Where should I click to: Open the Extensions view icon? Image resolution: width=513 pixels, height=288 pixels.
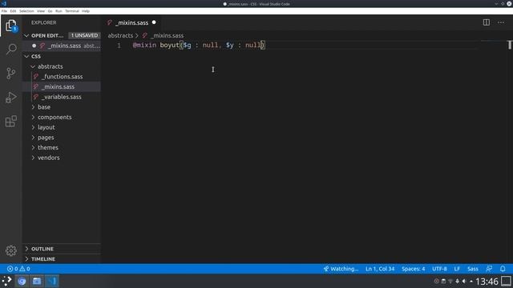[10, 121]
